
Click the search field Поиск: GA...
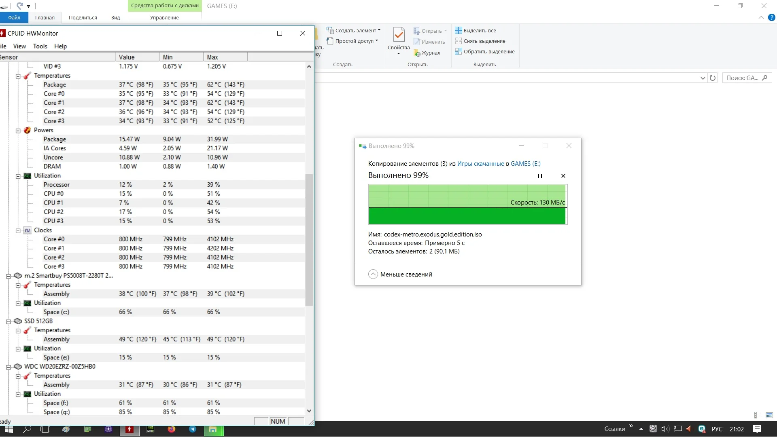(x=742, y=78)
